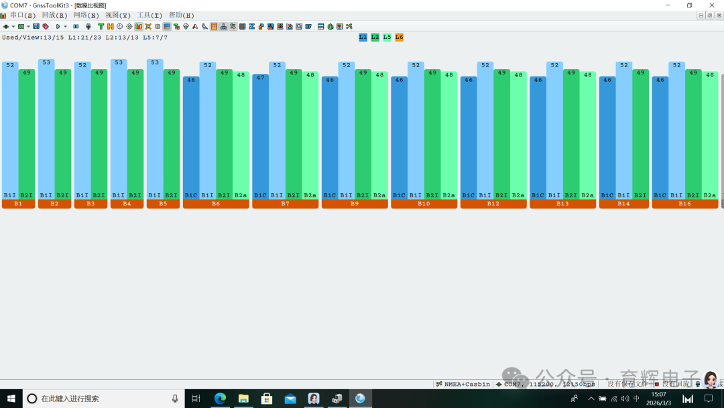Click the volume speaker tray icon
Viewport: 724px width, 408px height.
point(625,399)
